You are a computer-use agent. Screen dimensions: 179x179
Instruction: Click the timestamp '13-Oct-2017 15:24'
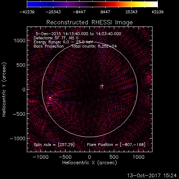[x=152, y=175]
